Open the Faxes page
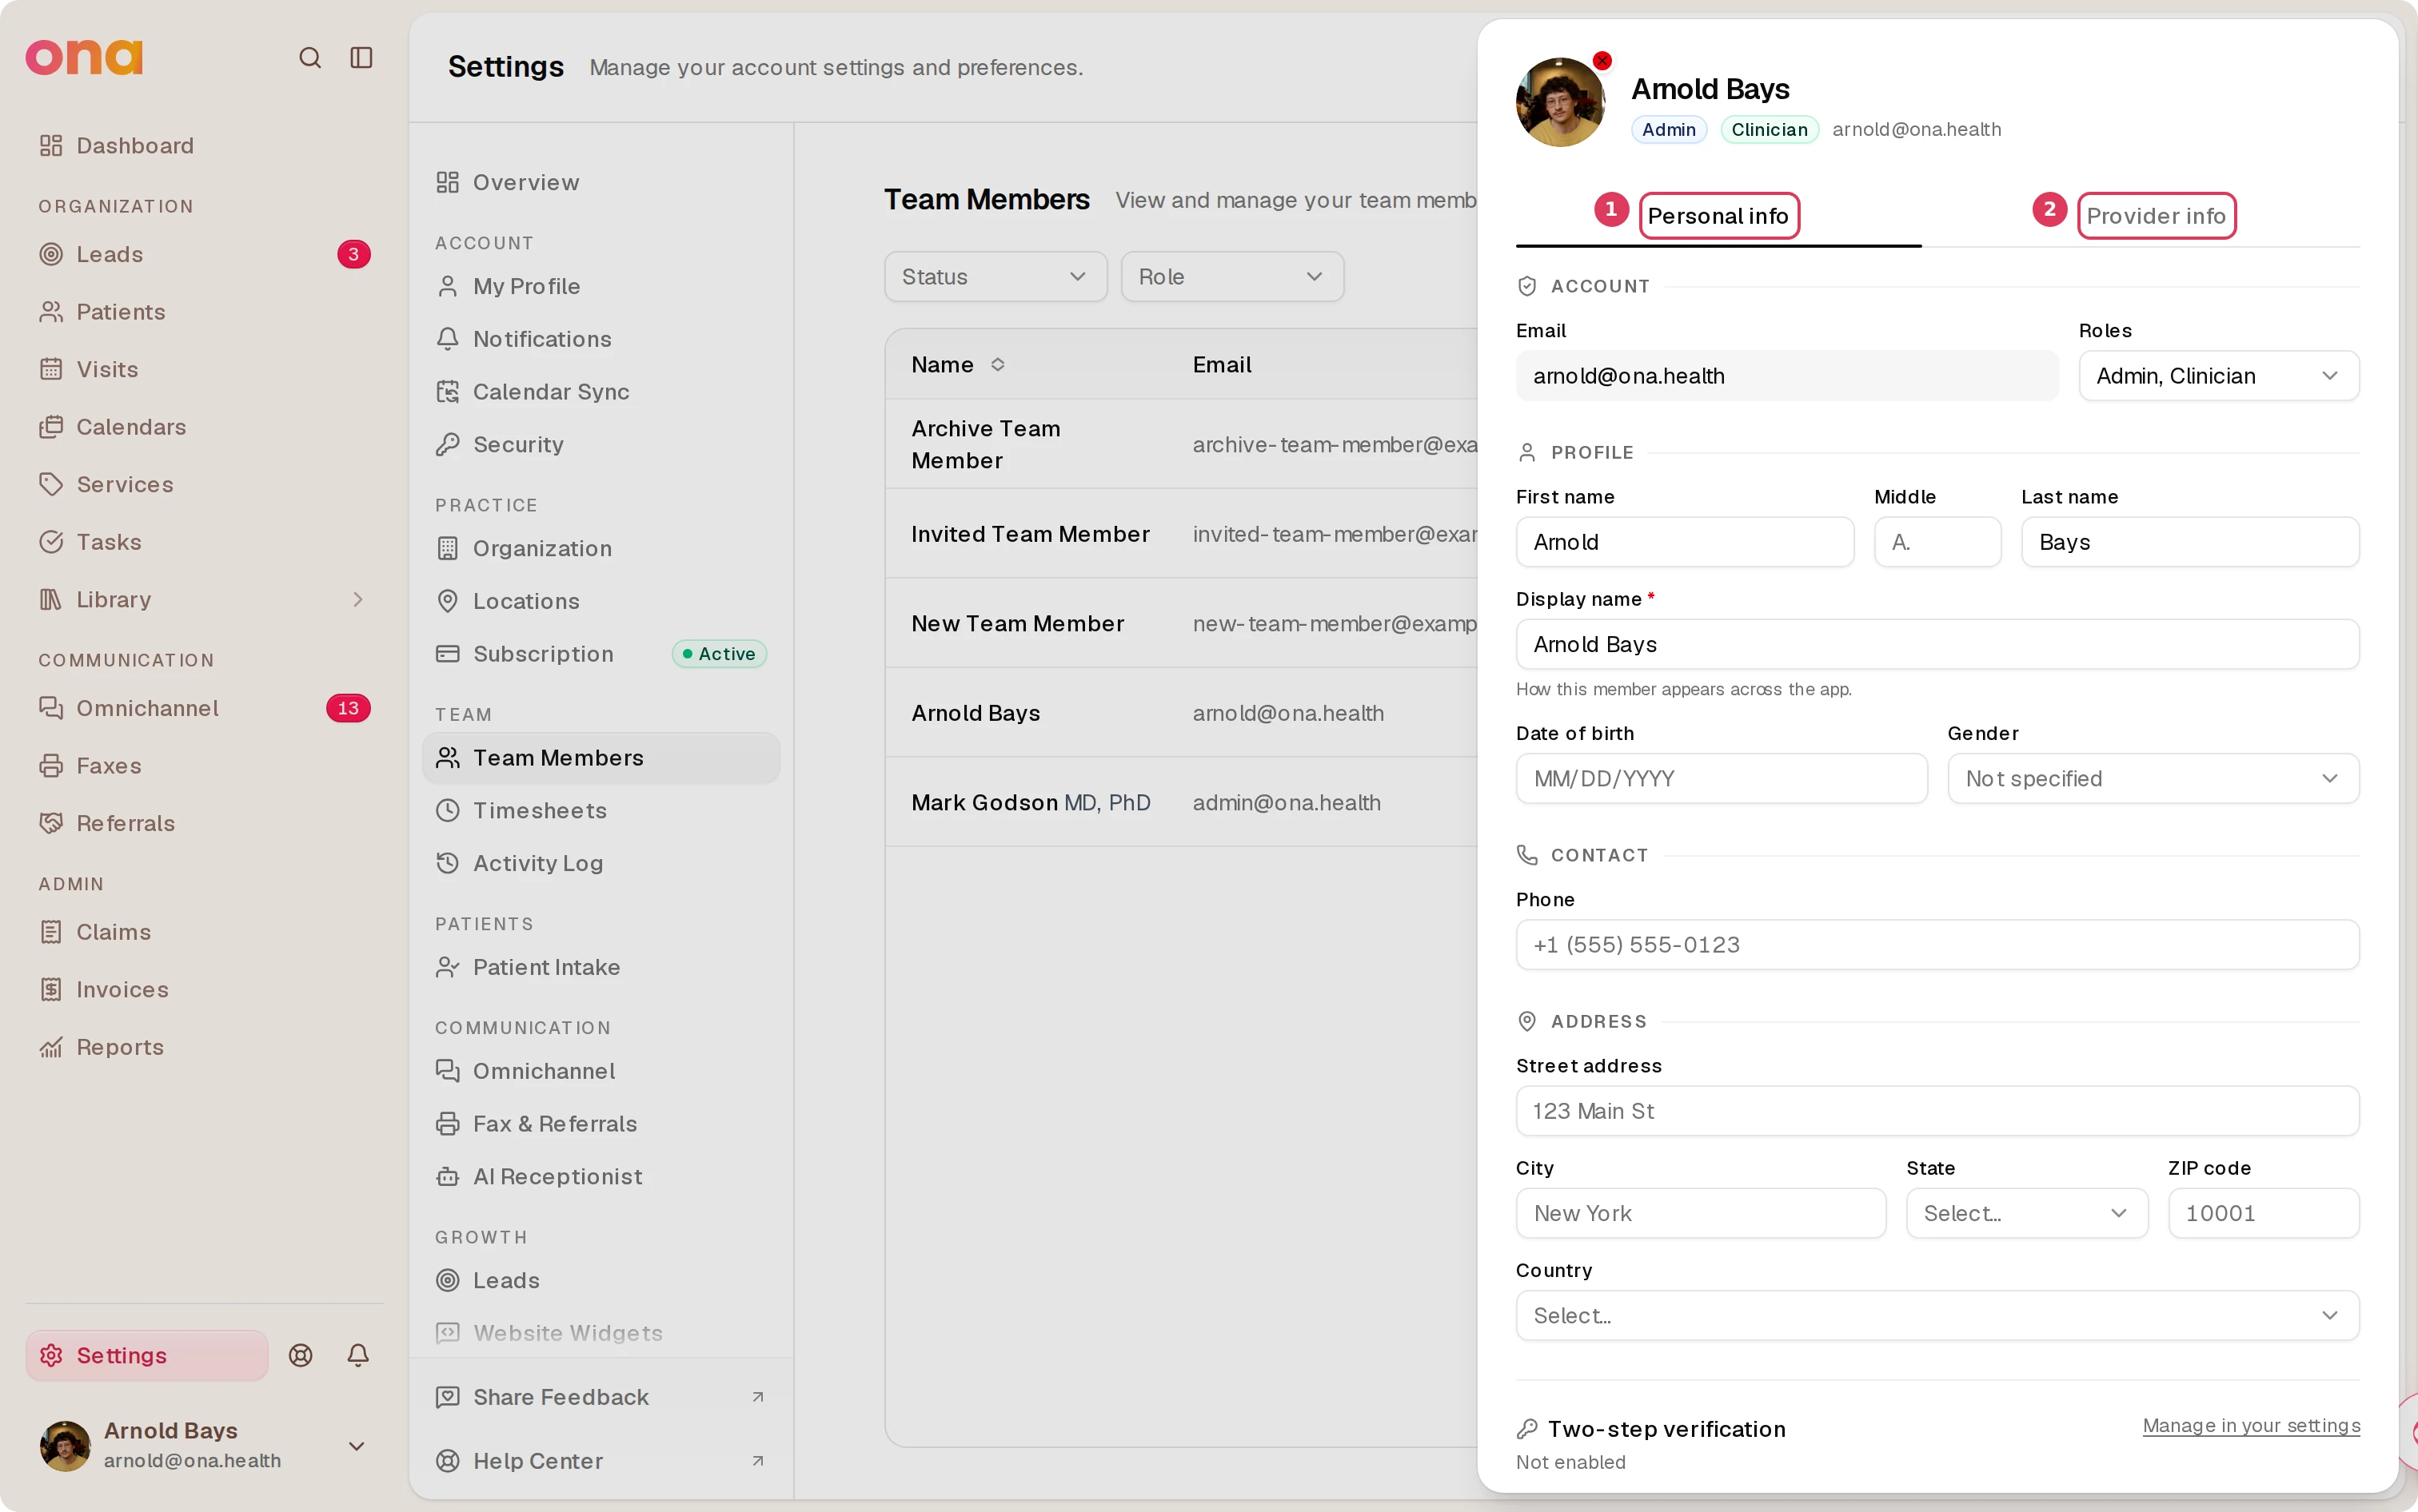 click(204, 766)
